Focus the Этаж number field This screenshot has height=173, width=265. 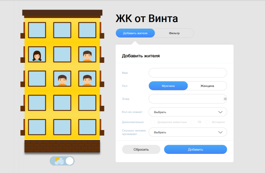188,99
